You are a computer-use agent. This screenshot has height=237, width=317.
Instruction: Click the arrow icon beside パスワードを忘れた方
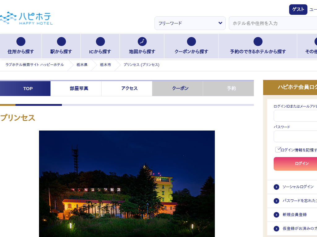276,201
